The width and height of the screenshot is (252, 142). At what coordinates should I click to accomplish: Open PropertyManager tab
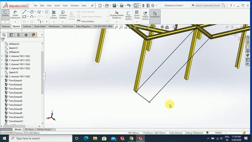pos(11,35)
